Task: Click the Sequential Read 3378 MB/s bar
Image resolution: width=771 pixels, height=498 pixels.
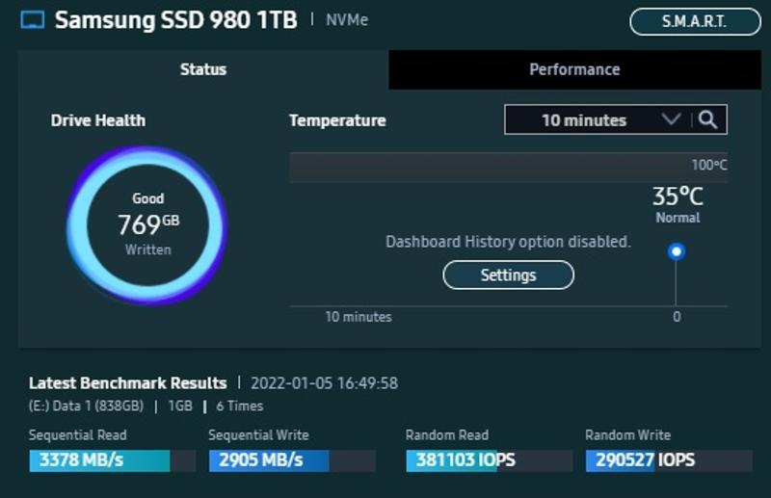Action: 113,460
